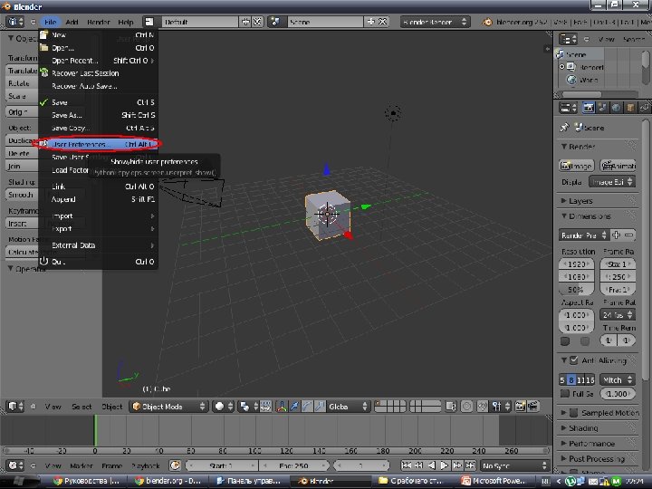Open Object Mode dropdown
The height and width of the screenshot is (489, 652).
point(168,407)
